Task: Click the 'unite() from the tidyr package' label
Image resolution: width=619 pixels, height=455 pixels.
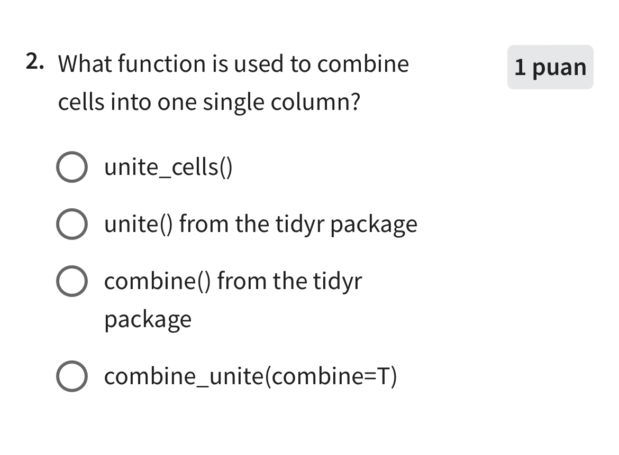Action: pyautogui.click(x=260, y=225)
